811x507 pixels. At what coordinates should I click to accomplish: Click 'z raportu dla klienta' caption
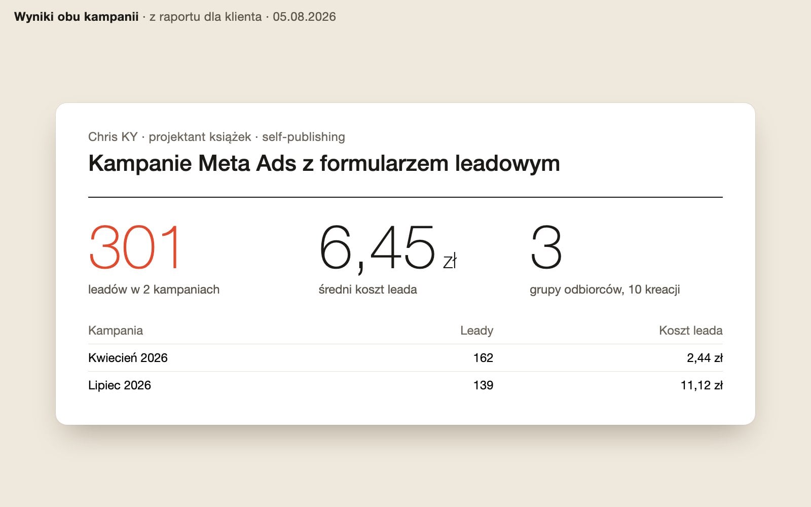tap(205, 17)
